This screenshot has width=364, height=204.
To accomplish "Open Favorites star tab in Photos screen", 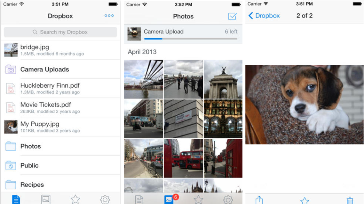I will pos(199,200).
